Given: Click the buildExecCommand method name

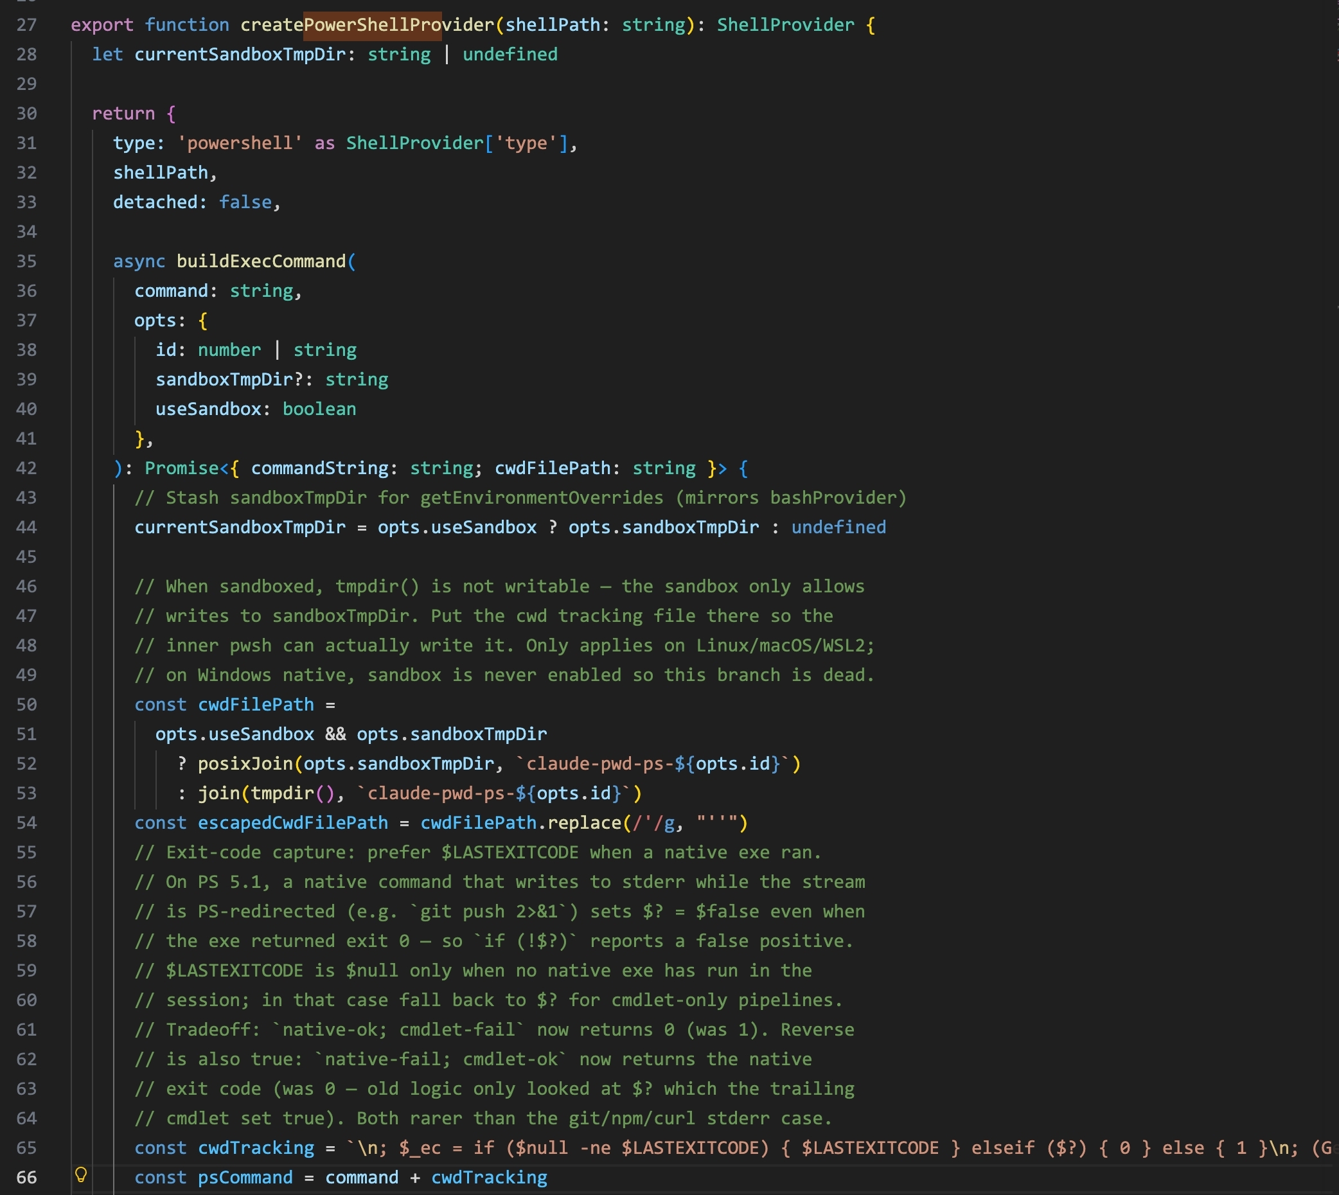Looking at the screenshot, I should click(261, 261).
